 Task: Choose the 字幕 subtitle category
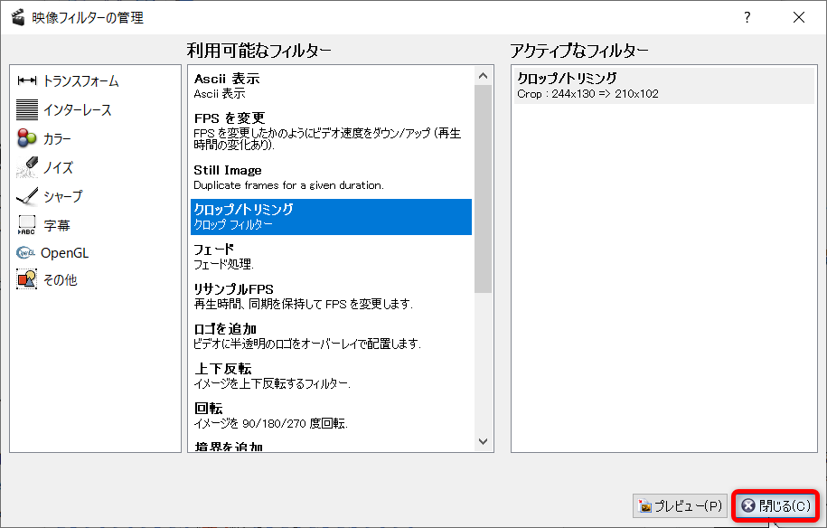click(x=27, y=224)
